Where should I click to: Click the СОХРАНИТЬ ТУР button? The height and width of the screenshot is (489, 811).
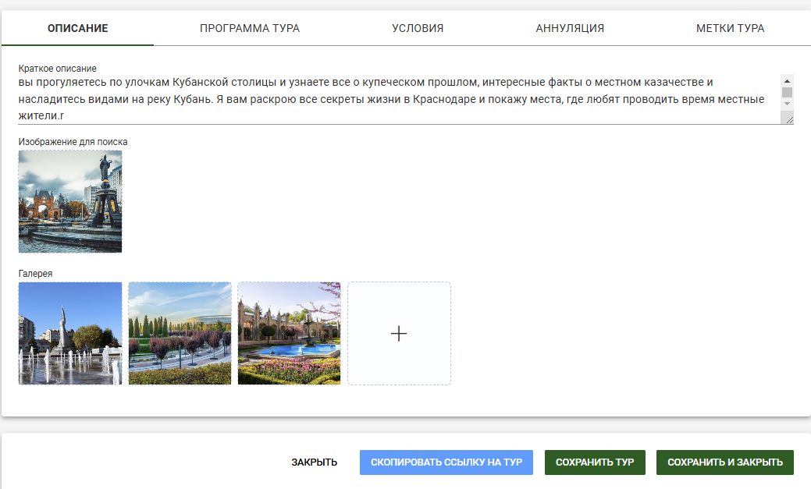tap(595, 462)
